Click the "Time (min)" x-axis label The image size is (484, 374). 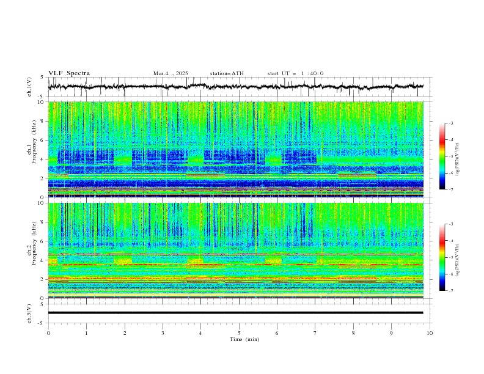[x=244, y=339]
